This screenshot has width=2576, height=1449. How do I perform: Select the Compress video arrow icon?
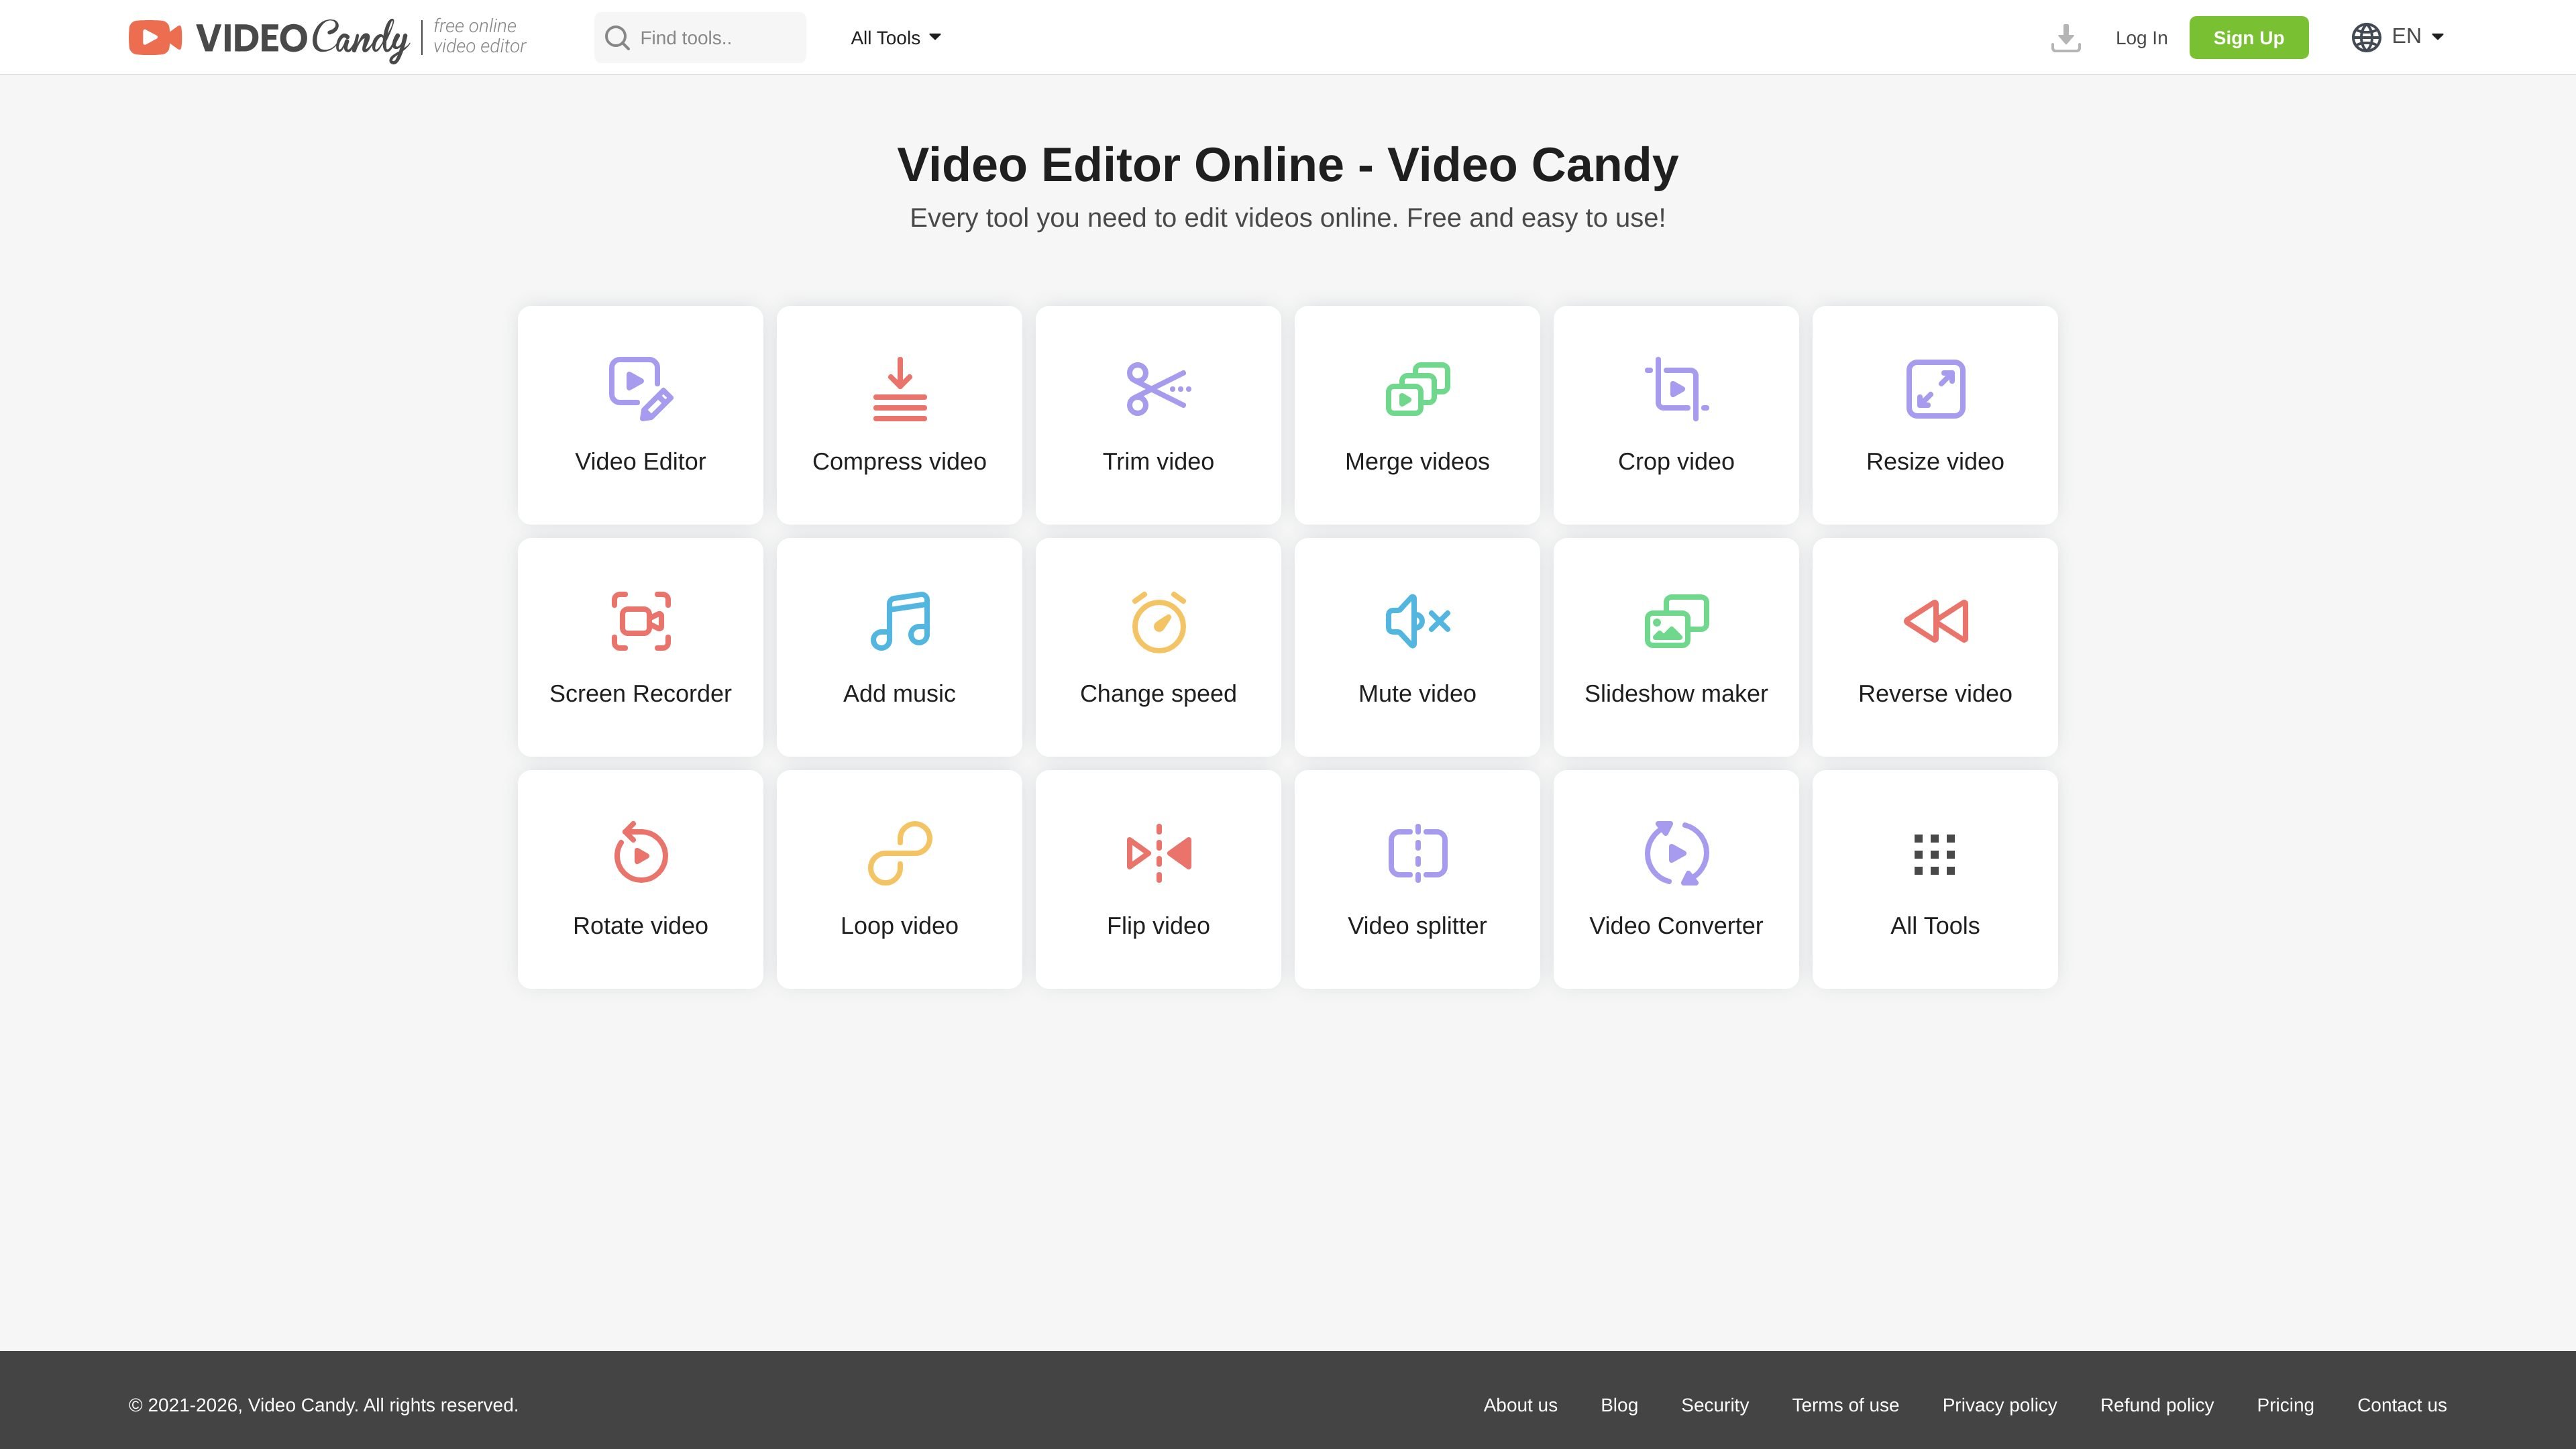[900, 389]
